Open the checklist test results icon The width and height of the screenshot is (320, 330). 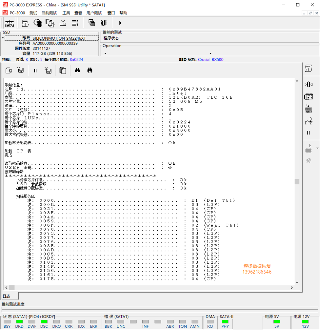(75, 23)
